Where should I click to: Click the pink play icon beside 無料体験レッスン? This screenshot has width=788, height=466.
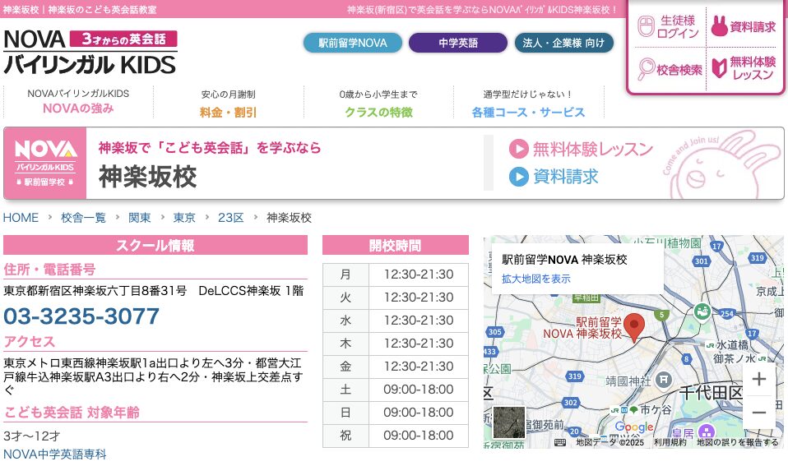[x=519, y=149]
